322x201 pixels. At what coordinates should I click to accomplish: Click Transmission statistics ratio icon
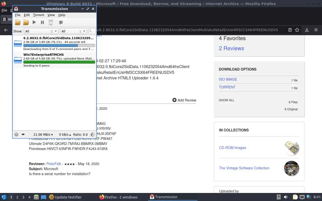pyautogui.click(x=92, y=134)
